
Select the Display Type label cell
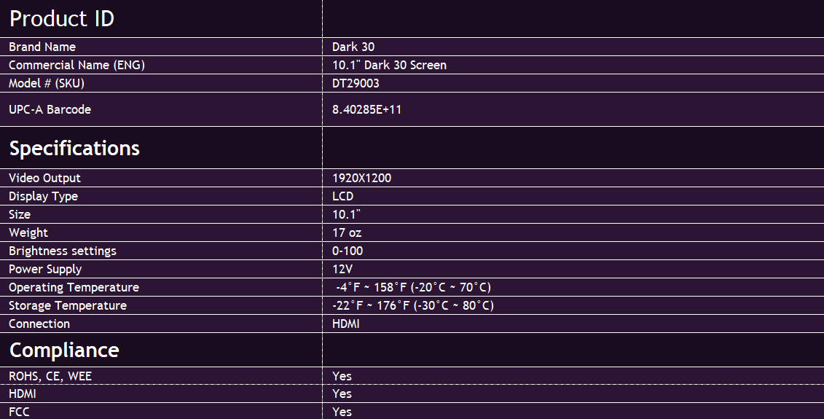tap(161, 196)
